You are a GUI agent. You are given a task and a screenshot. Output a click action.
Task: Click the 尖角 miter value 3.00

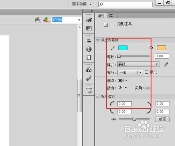[147, 88]
